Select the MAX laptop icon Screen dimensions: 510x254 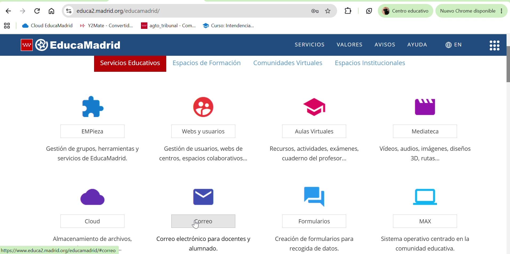coord(425,197)
